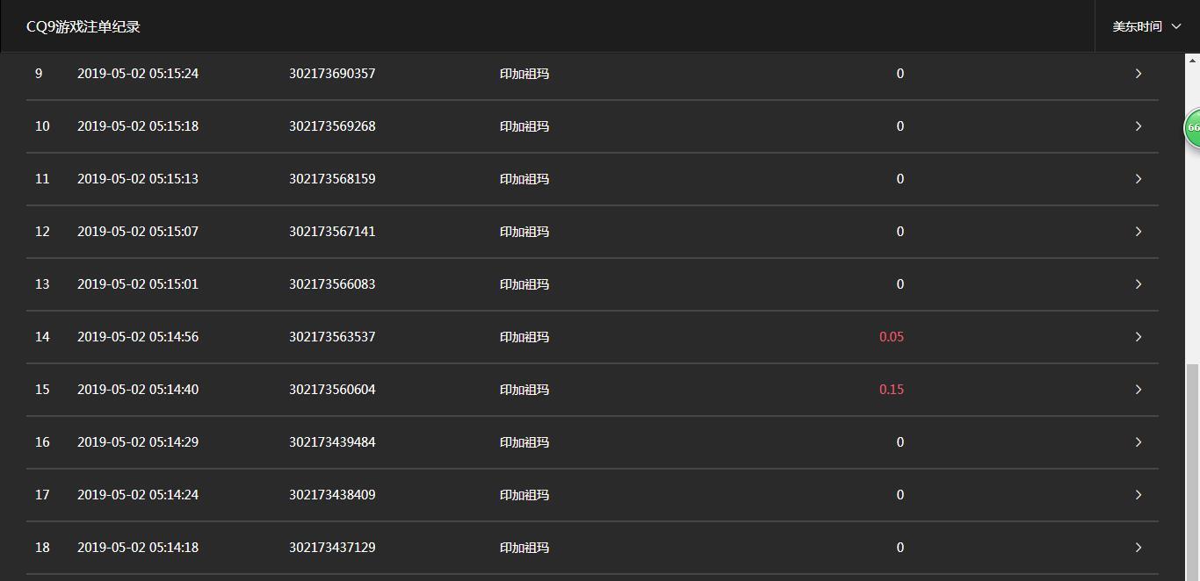Click the chevron on row 12
Image resolution: width=1200 pixels, height=581 pixels.
(x=1138, y=232)
